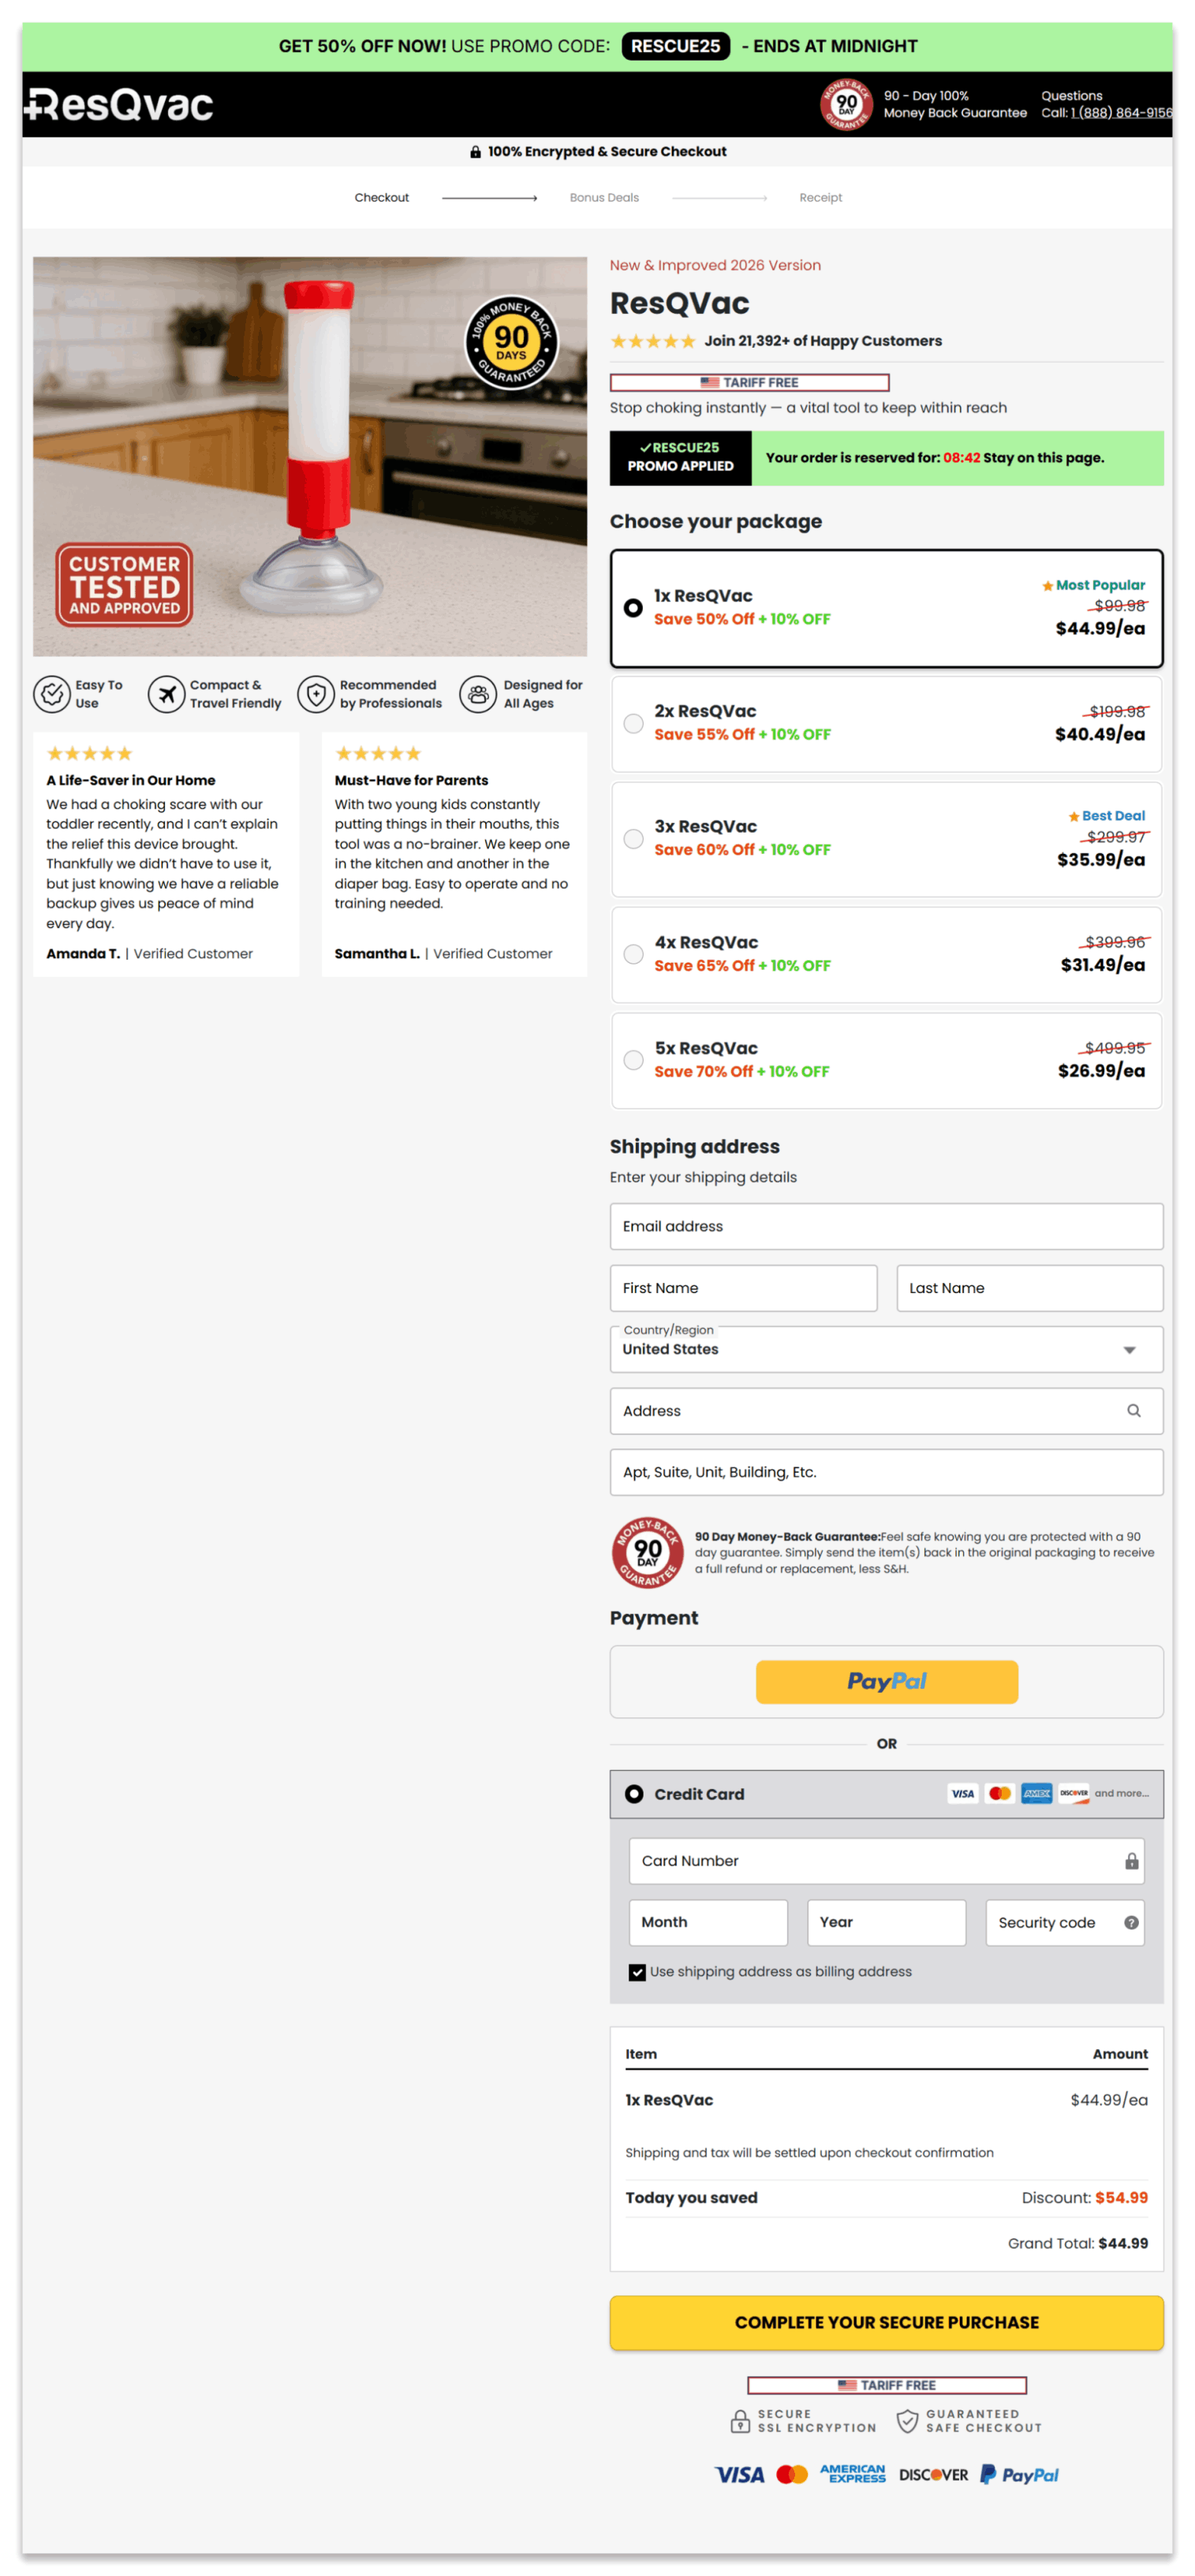Click the Last Name input field
The image size is (1195, 2576).
[x=1029, y=1289]
